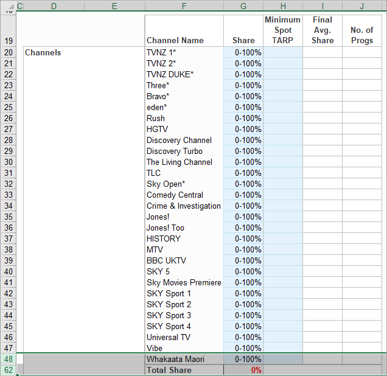This screenshot has height=376, width=387.
Task: Select the Universal TV cell
Action: tap(184, 337)
